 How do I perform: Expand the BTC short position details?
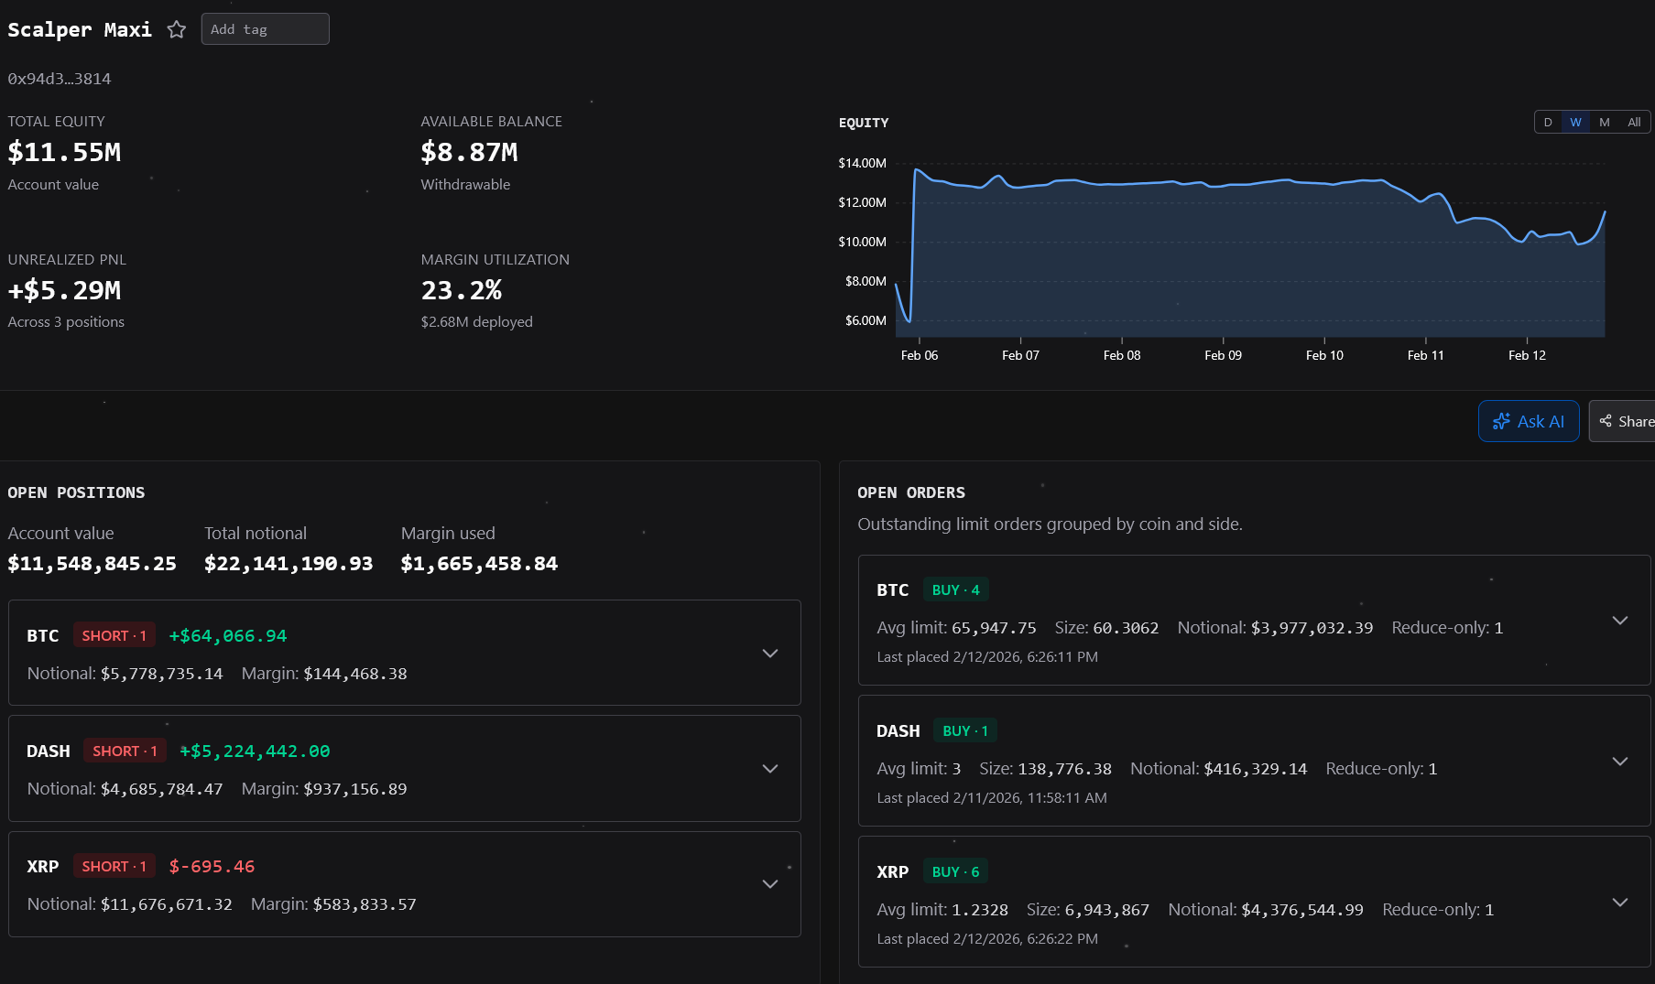click(770, 654)
